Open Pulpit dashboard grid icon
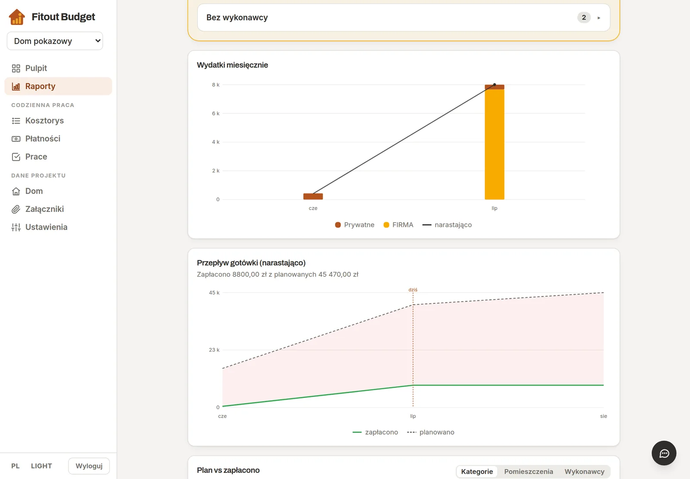The image size is (690, 479). click(x=16, y=68)
